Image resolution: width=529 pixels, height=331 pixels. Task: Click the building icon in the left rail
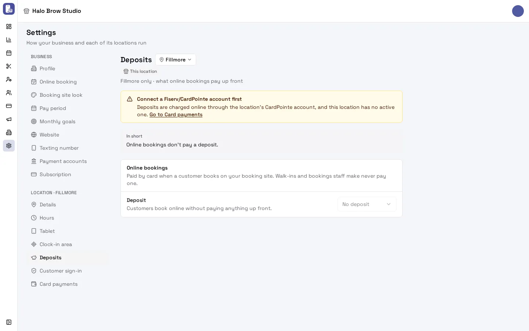[9, 132]
